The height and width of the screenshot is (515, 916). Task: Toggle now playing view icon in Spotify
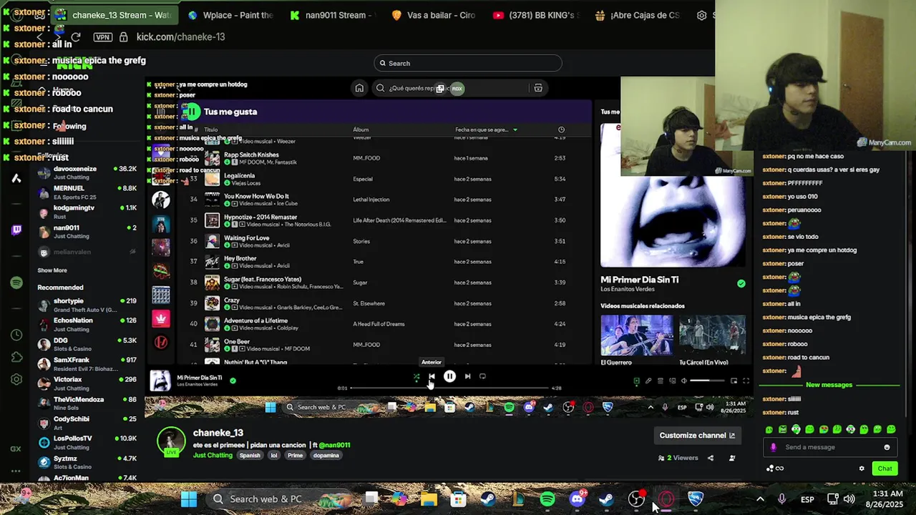(x=636, y=381)
